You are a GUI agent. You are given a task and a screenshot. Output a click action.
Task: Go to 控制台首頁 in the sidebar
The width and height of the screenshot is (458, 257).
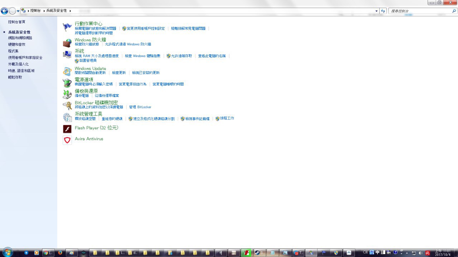pos(17,22)
